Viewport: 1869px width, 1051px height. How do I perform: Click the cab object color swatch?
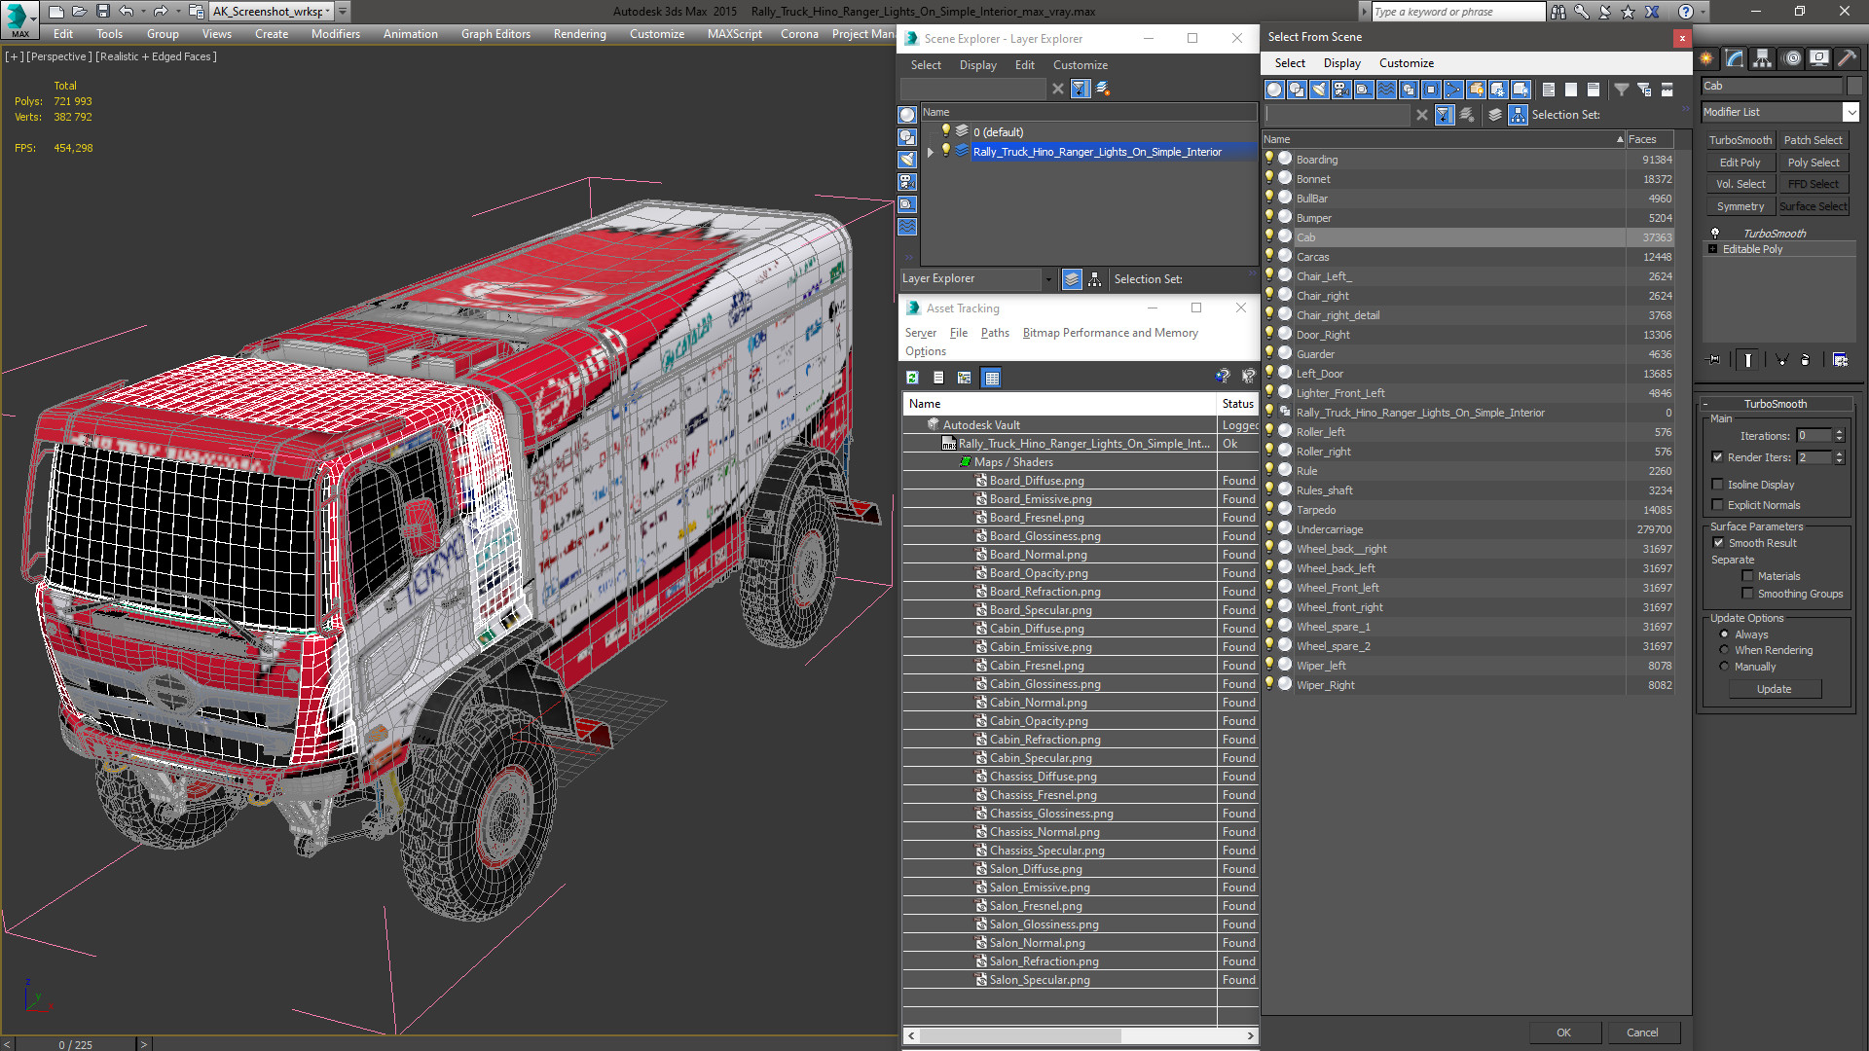pos(1854,86)
